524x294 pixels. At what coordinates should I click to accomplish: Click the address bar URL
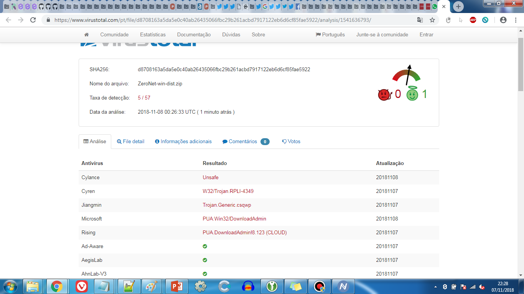click(213, 20)
